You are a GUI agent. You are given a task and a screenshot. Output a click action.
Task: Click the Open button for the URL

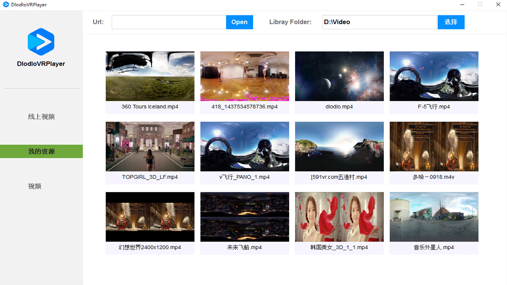pyautogui.click(x=239, y=22)
